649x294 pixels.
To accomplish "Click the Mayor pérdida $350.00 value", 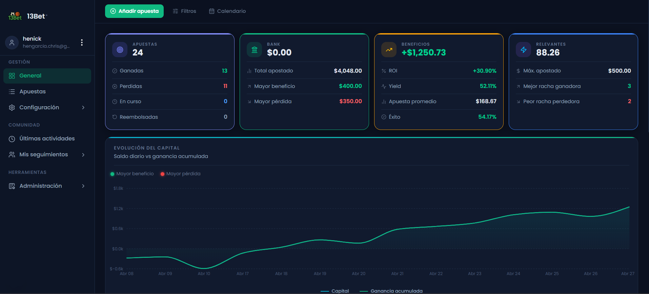I will pos(350,101).
